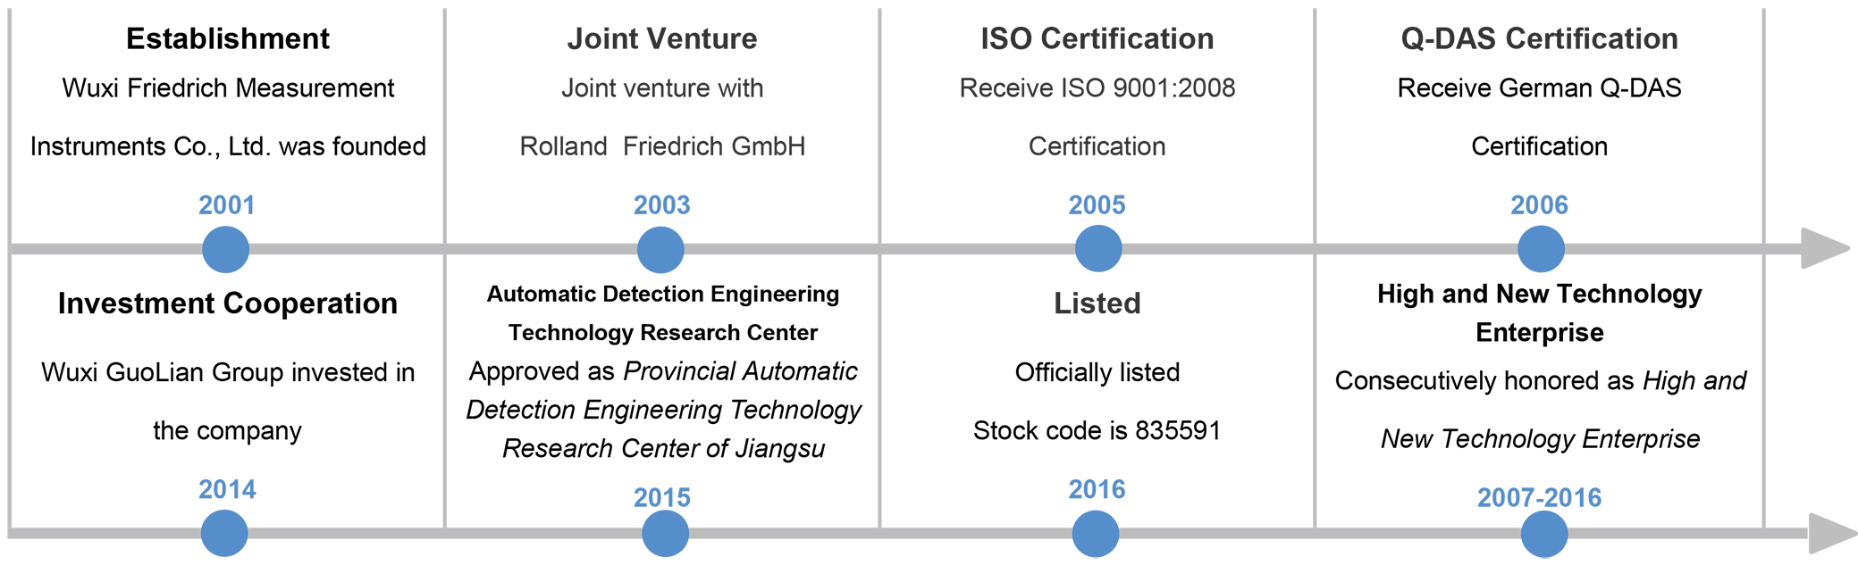Screen dimensions: 1858x565
Task: Click the Establishment heading
Action: click(228, 39)
